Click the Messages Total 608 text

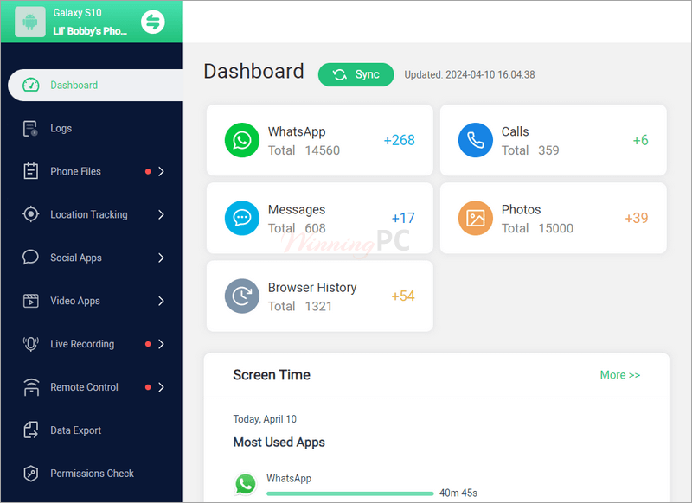297,228
